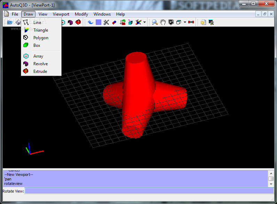Choose Revolve from the Draw menu
This screenshot has width=277, height=204.
click(41, 64)
